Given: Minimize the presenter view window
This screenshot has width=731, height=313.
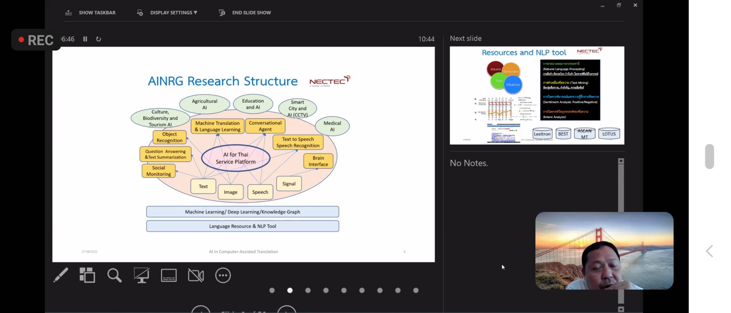Looking at the screenshot, I should 602,6.
